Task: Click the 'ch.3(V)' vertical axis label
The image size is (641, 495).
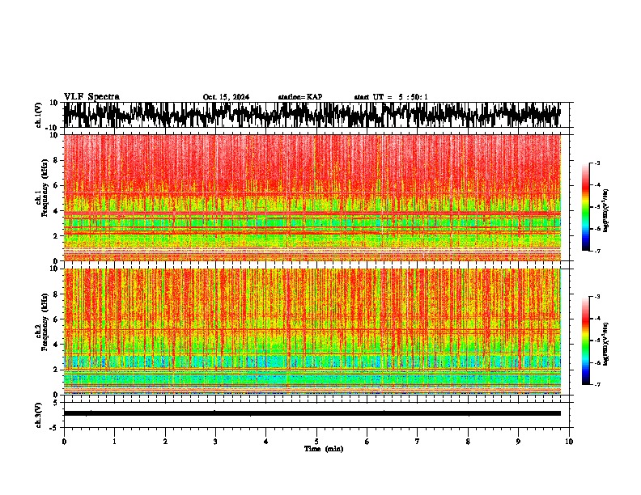Action: point(39,416)
